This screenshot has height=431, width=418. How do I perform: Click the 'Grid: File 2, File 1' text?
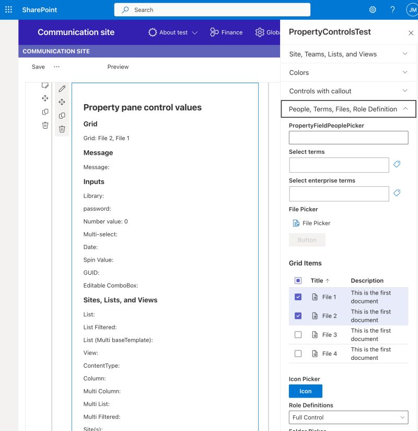click(106, 138)
